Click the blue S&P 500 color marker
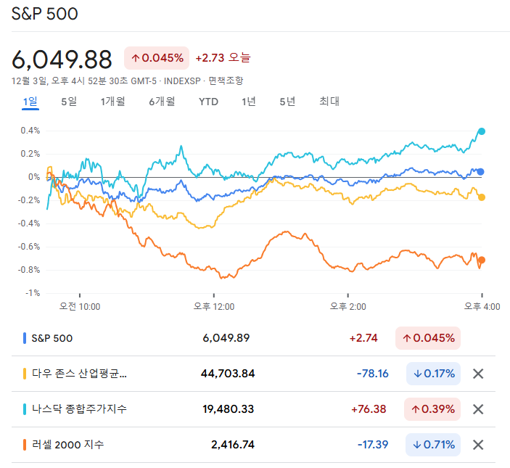Screen dimensions: 510x468 [25, 338]
